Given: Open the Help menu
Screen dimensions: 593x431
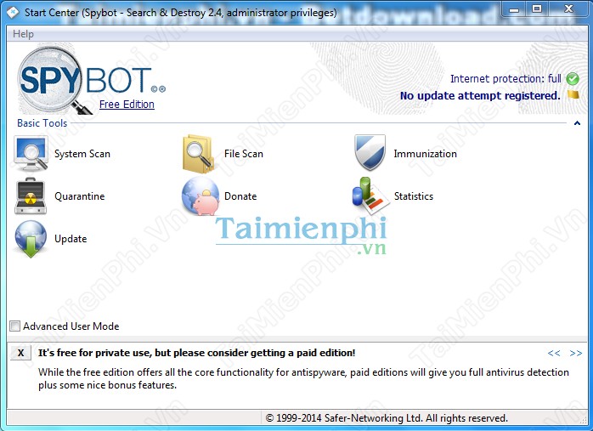Looking at the screenshot, I should [x=23, y=34].
